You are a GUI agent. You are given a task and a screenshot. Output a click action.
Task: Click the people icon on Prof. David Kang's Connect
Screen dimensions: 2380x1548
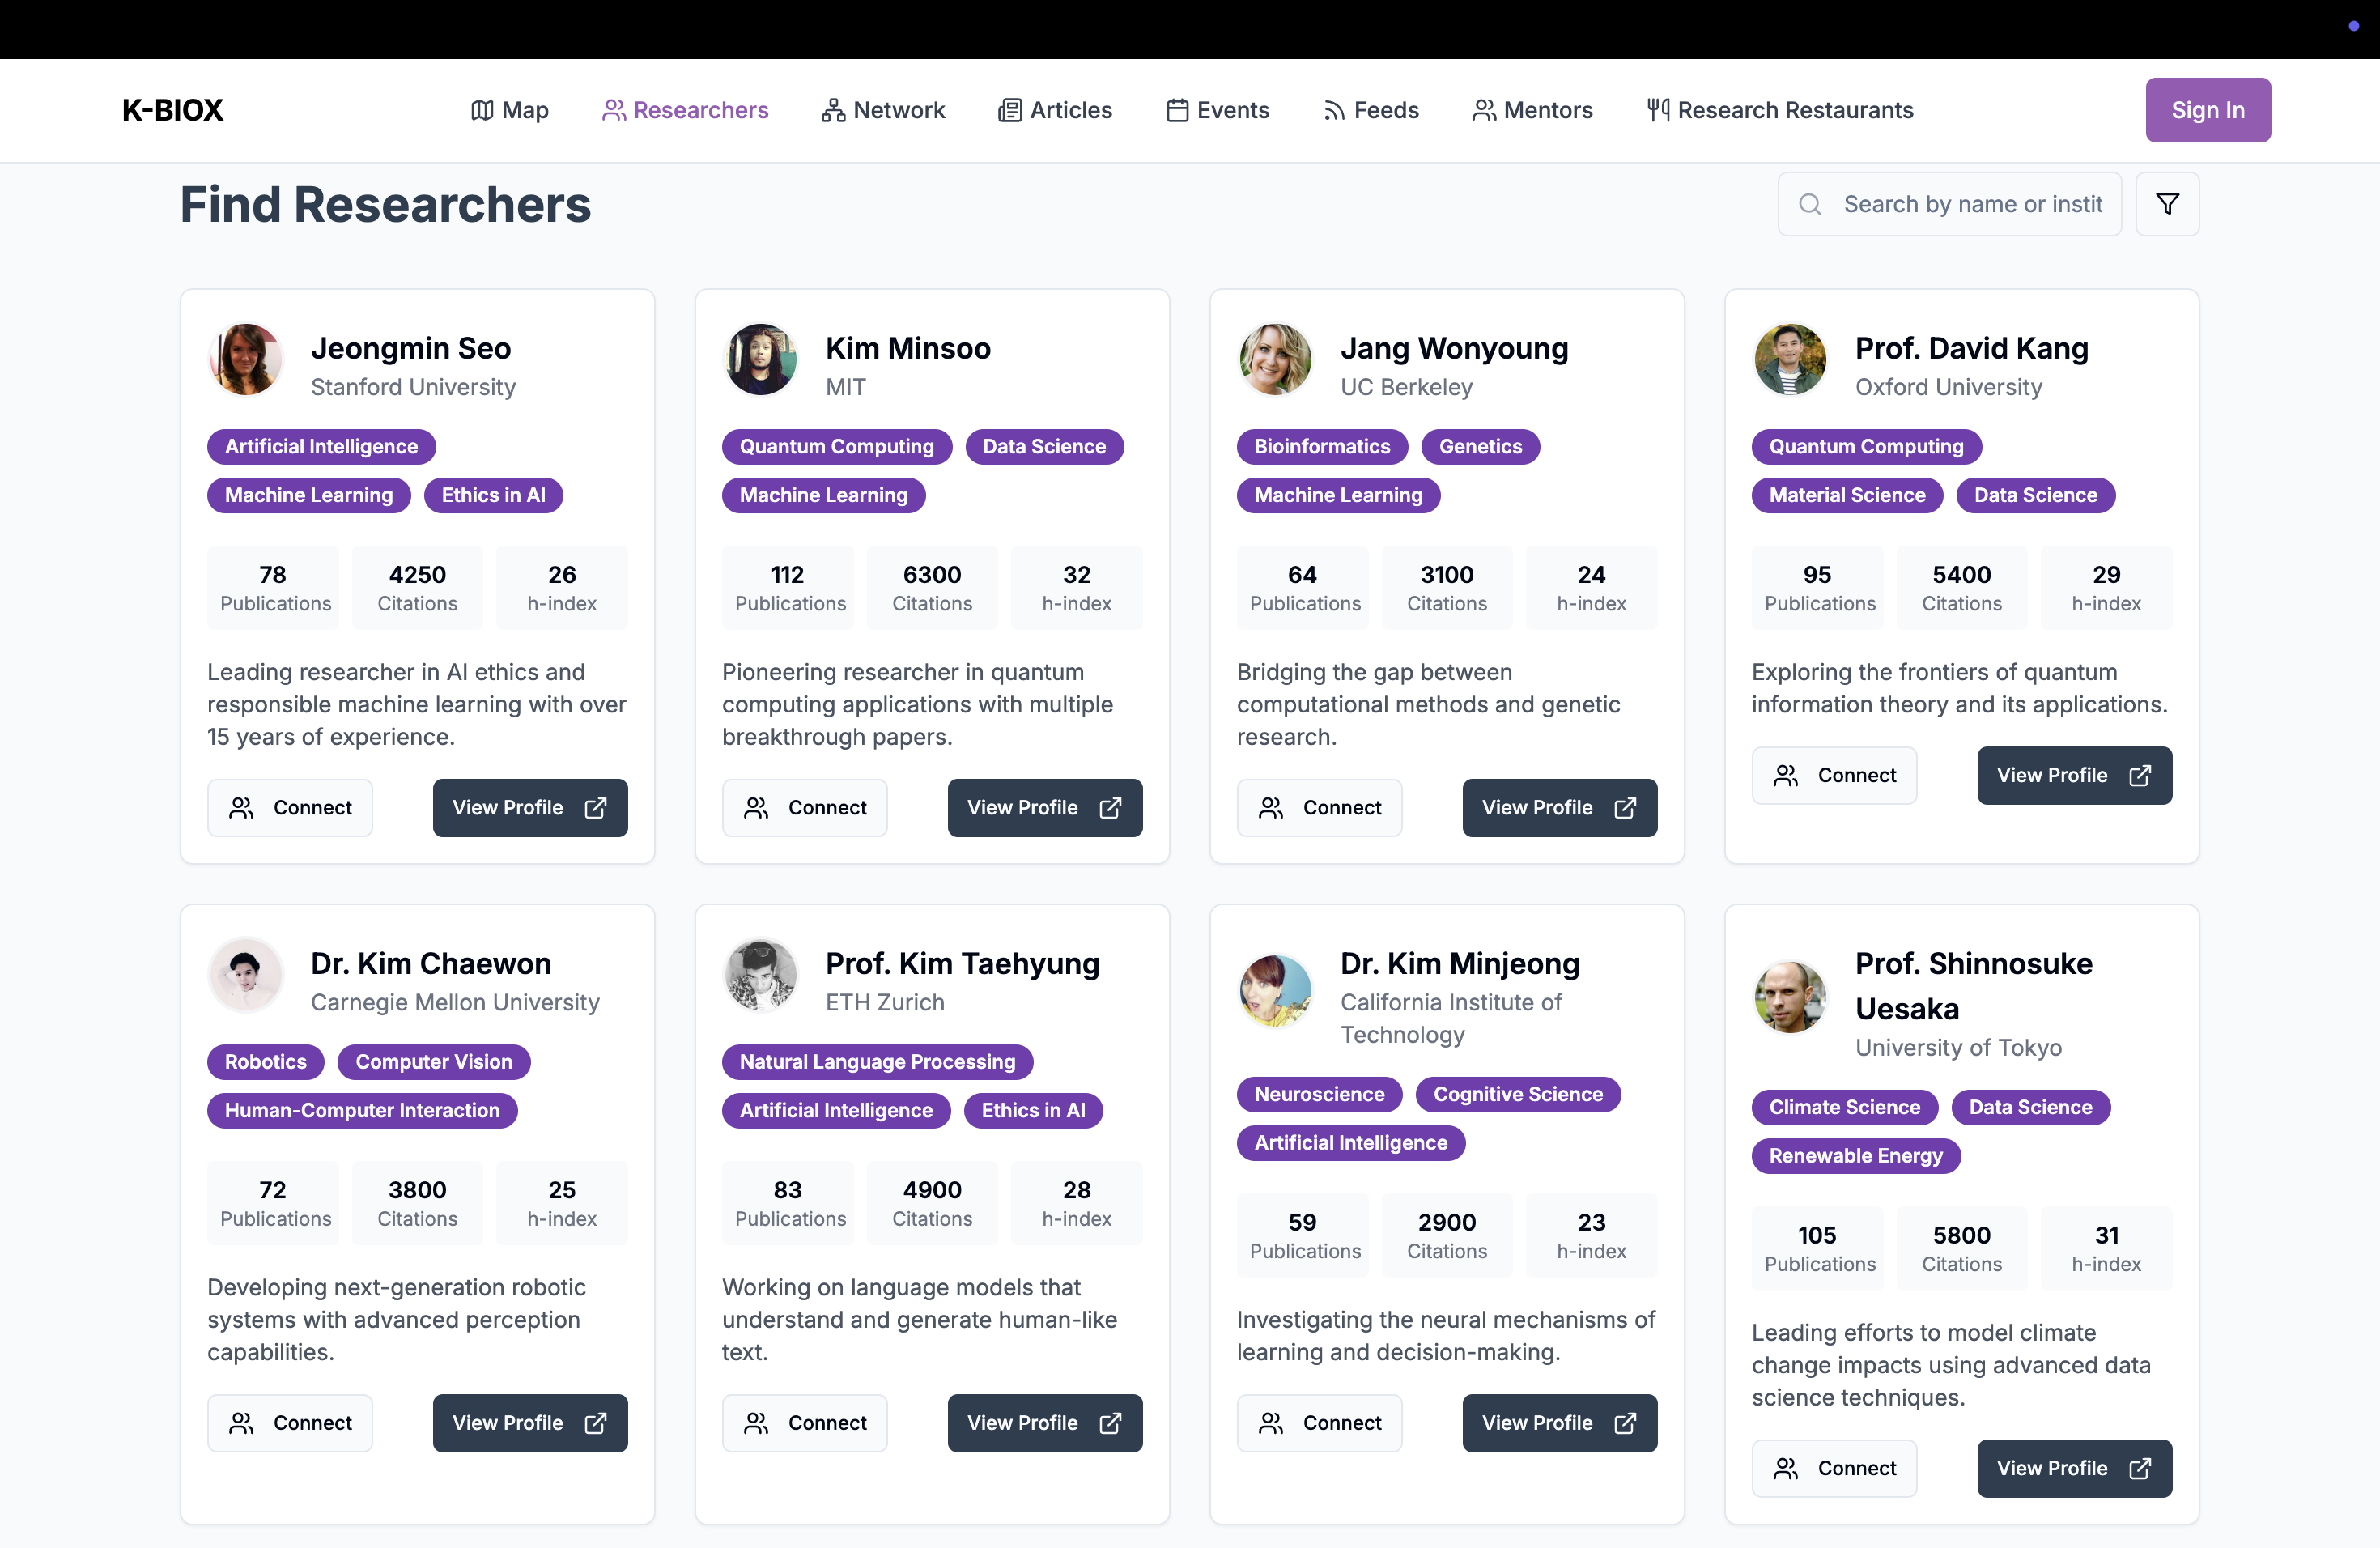pyautogui.click(x=1785, y=775)
